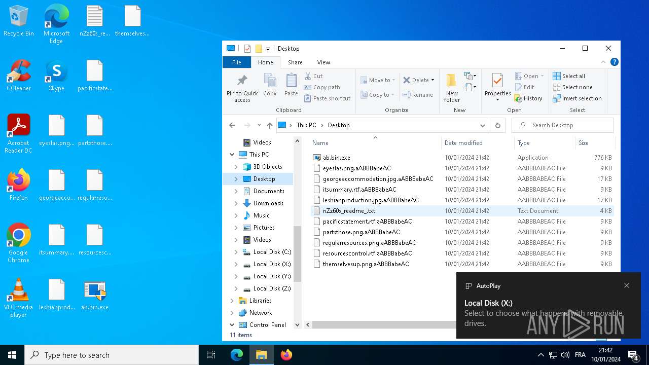This screenshot has height=365, width=649.
Task: Sort by Date modified column header
Action: 478,143
